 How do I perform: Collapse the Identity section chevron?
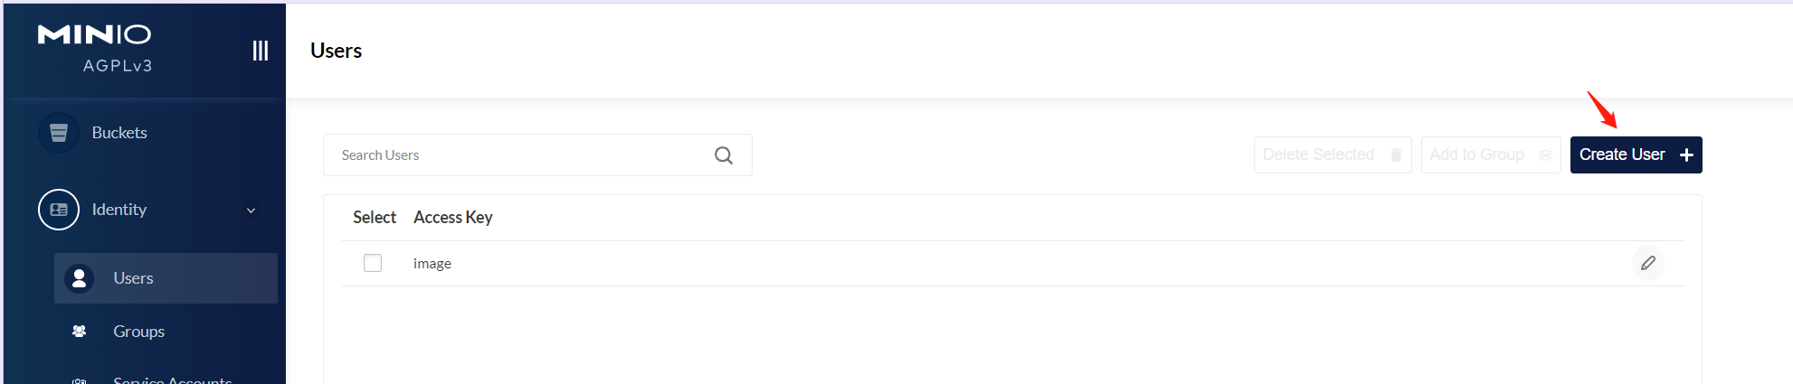click(251, 211)
